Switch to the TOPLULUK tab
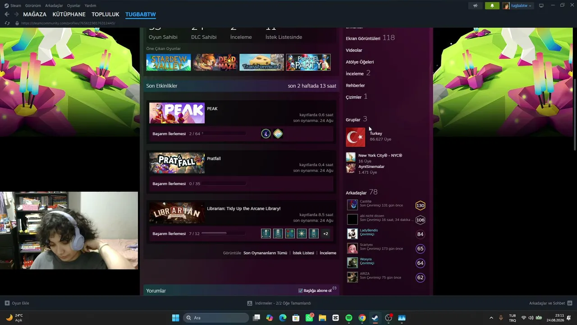The image size is (577, 325). [105, 14]
